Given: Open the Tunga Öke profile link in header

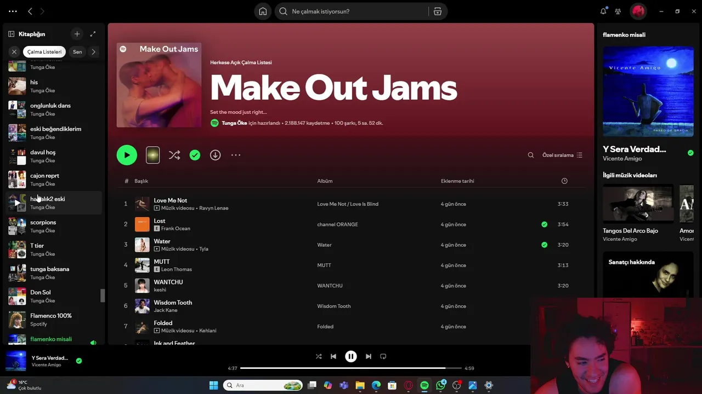Looking at the screenshot, I should pos(234,123).
